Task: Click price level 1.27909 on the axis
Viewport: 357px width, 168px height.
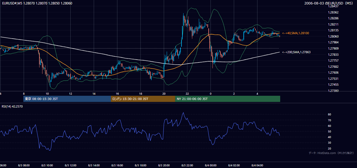Action: 333,48
